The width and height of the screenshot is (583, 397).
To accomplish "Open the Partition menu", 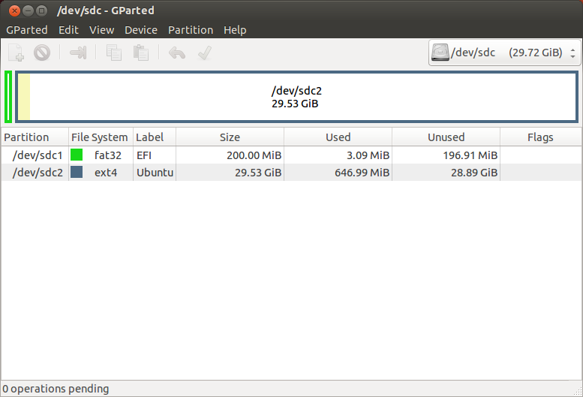I will click(191, 30).
